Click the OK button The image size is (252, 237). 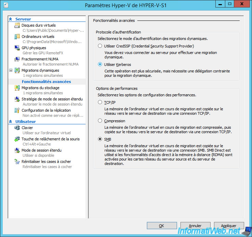(162, 226)
